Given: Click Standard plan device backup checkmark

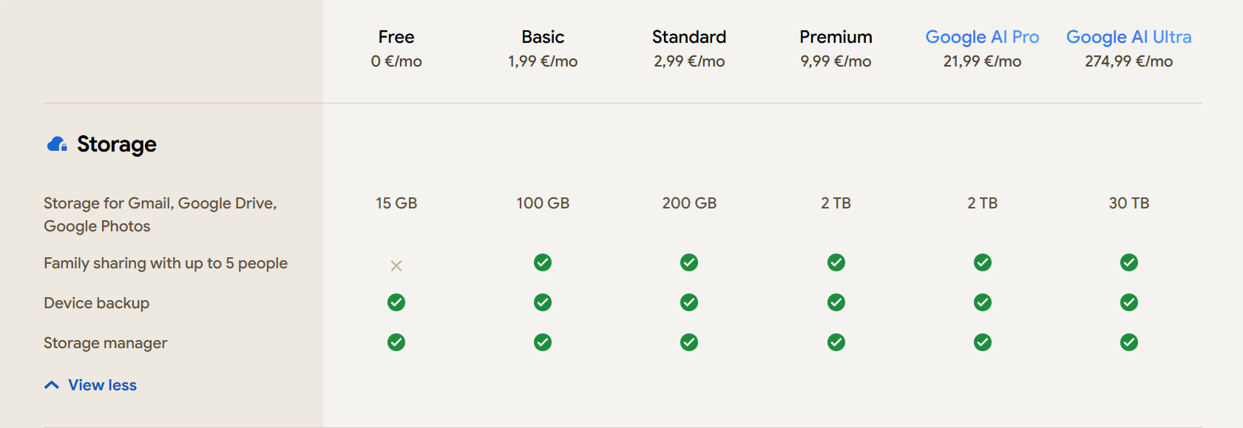Looking at the screenshot, I should tap(689, 302).
